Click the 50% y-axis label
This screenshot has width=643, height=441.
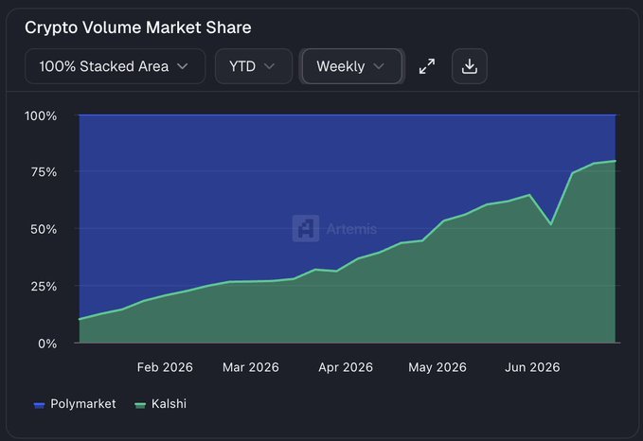[x=44, y=229]
